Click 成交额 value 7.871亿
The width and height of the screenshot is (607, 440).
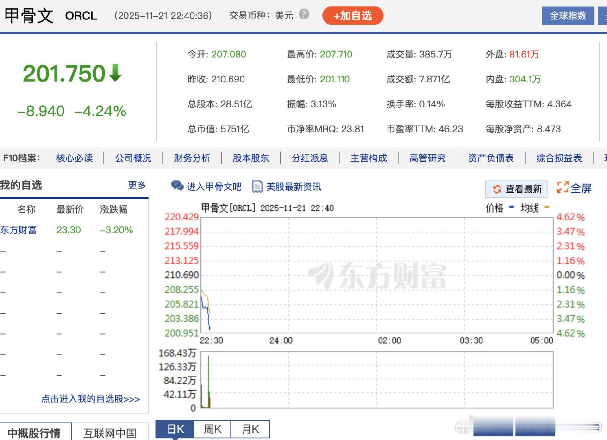(x=434, y=79)
